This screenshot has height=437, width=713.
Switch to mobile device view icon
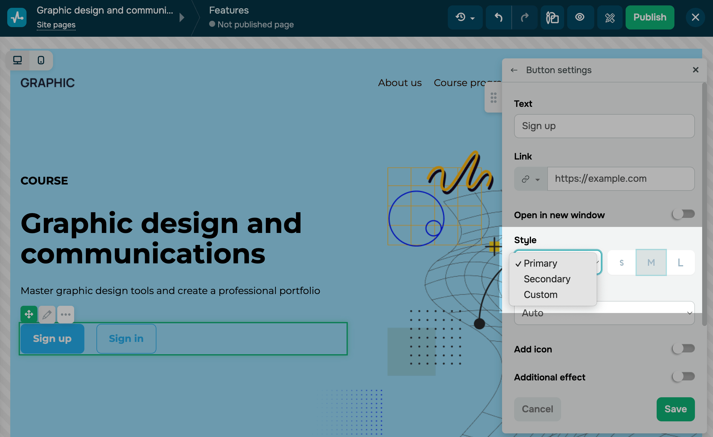pyautogui.click(x=41, y=60)
